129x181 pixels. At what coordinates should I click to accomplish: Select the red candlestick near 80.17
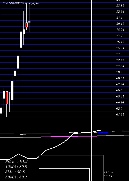tap(27, 25)
